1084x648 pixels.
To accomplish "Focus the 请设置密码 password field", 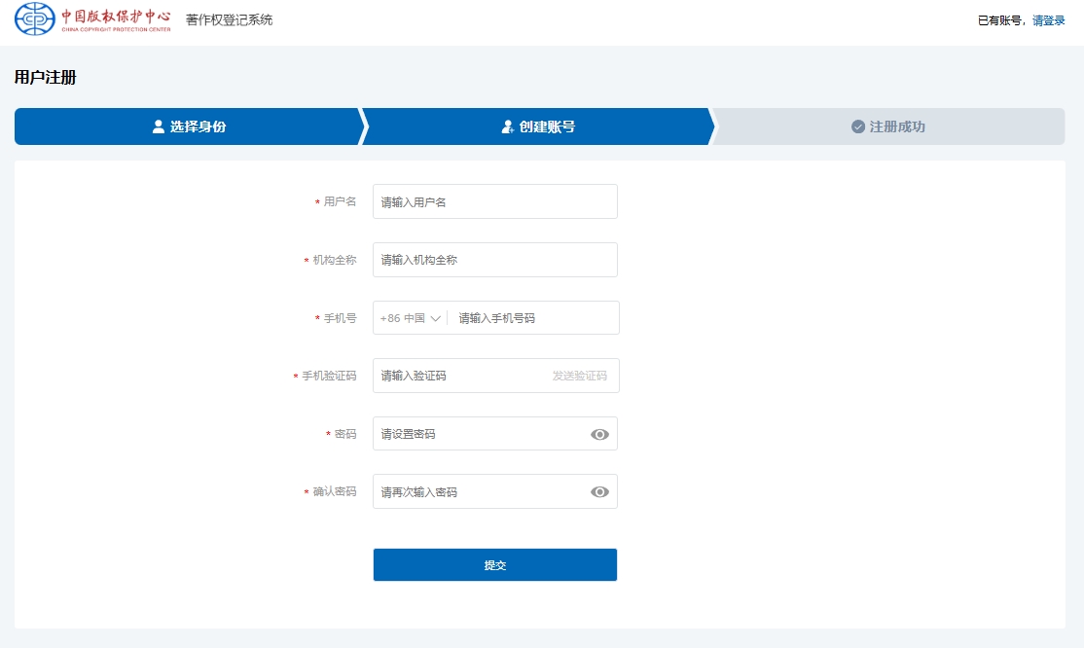I will 479,434.
